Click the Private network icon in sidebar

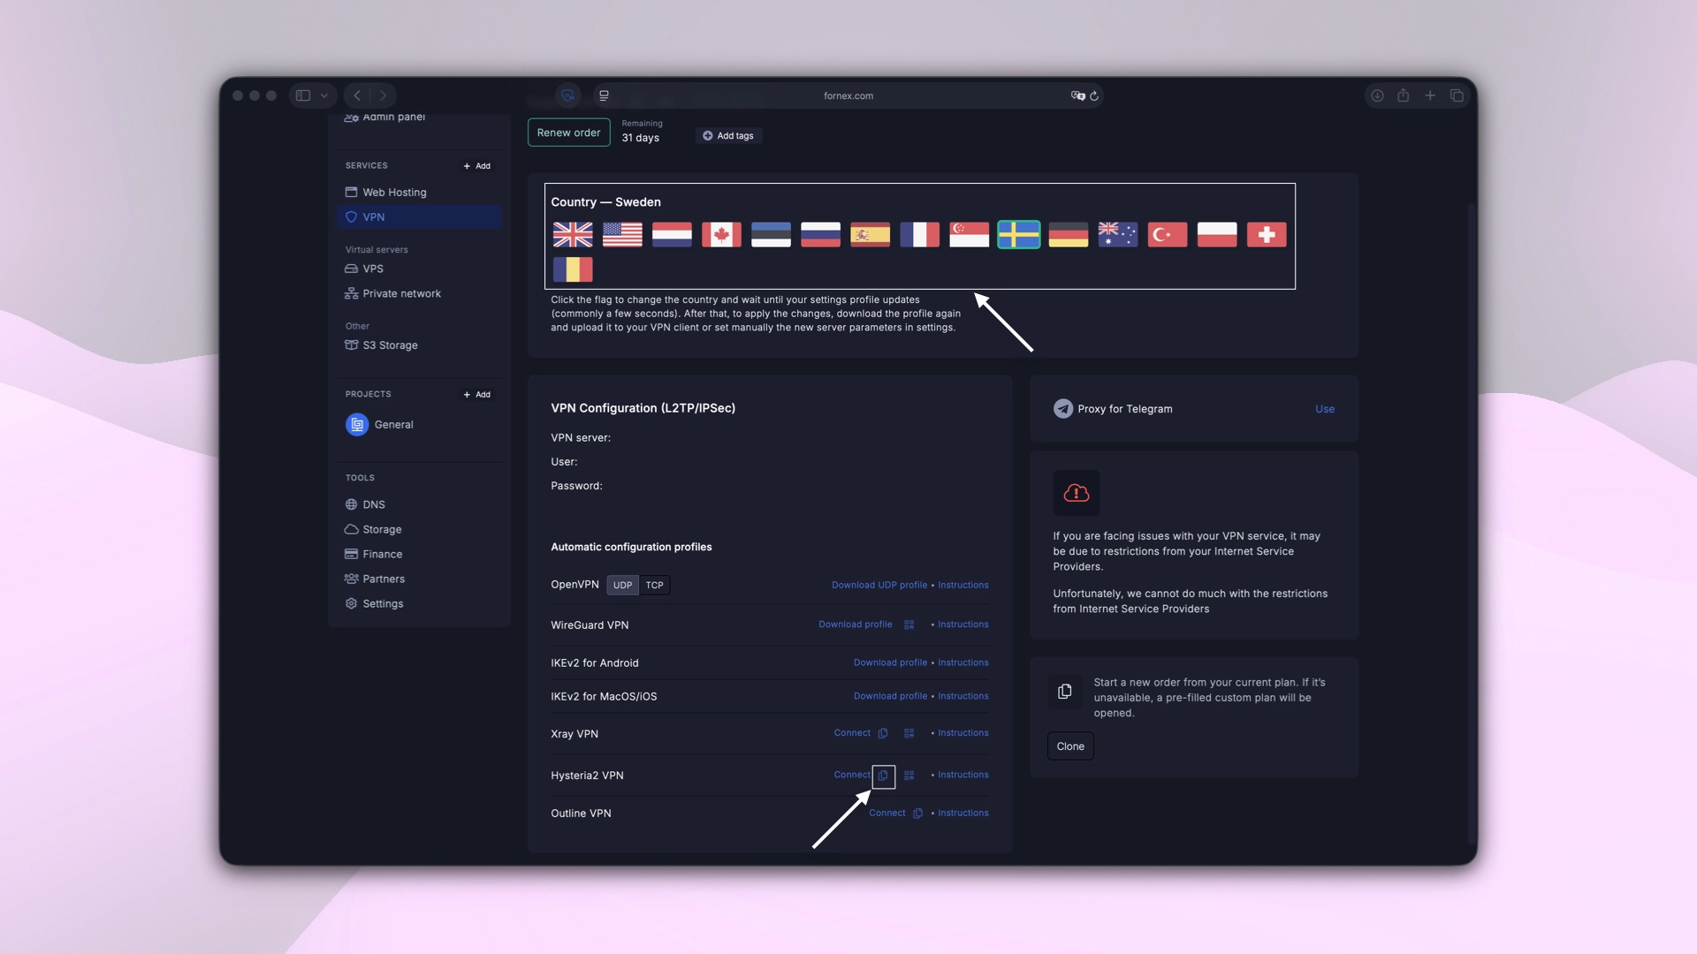351,293
